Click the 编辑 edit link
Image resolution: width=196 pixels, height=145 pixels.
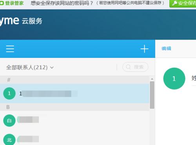coord(166,48)
